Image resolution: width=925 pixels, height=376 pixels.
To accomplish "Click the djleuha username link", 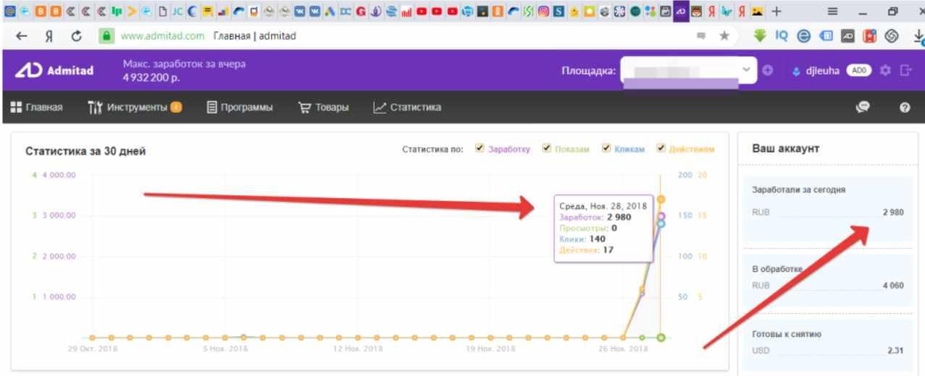I will [821, 71].
